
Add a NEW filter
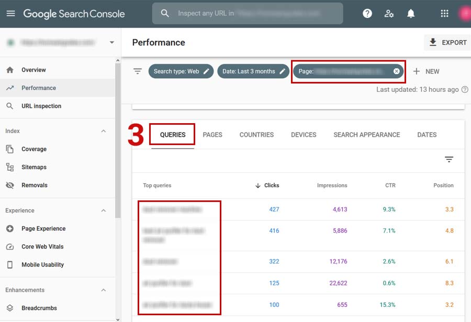click(426, 71)
